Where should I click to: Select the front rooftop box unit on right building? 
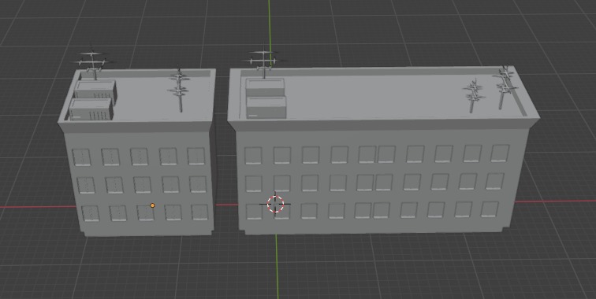(x=266, y=107)
